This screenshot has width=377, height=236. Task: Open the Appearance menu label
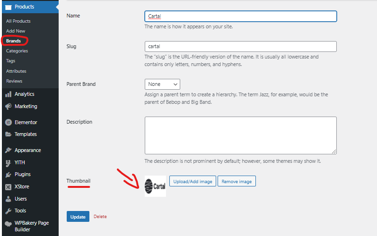click(27, 151)
